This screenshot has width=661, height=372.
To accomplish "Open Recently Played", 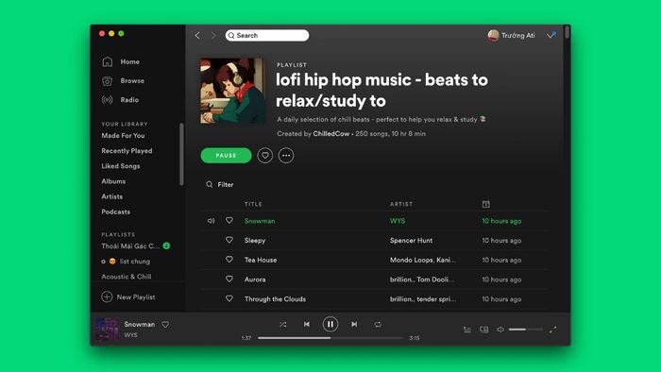I will click(x=127, y=151).
